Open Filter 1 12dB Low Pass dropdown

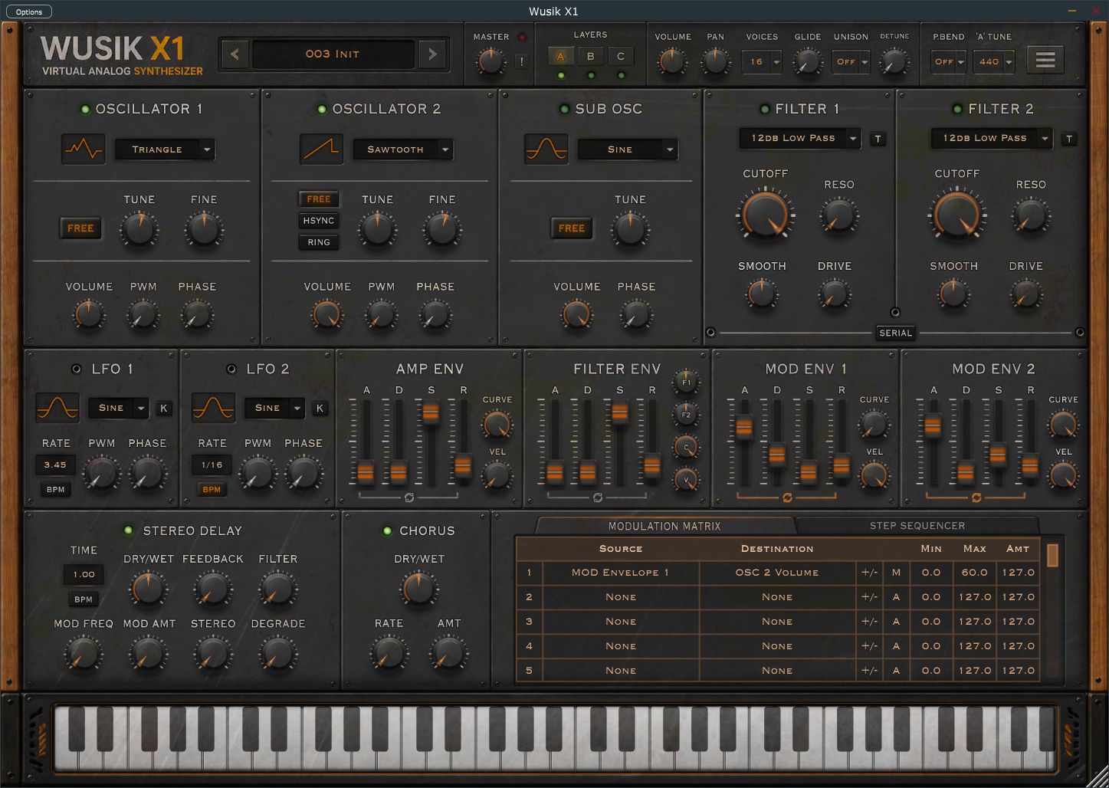pyautogui.click(x=801, y=138)
